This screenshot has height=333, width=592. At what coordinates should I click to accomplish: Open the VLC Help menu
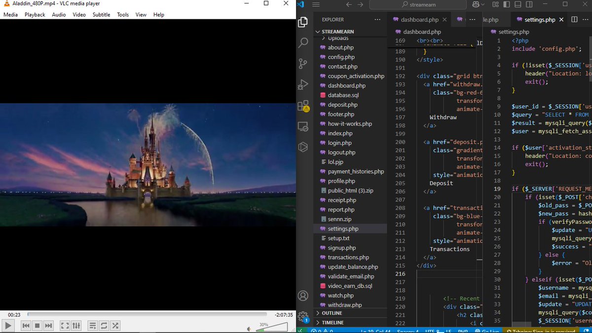point(159,15)
